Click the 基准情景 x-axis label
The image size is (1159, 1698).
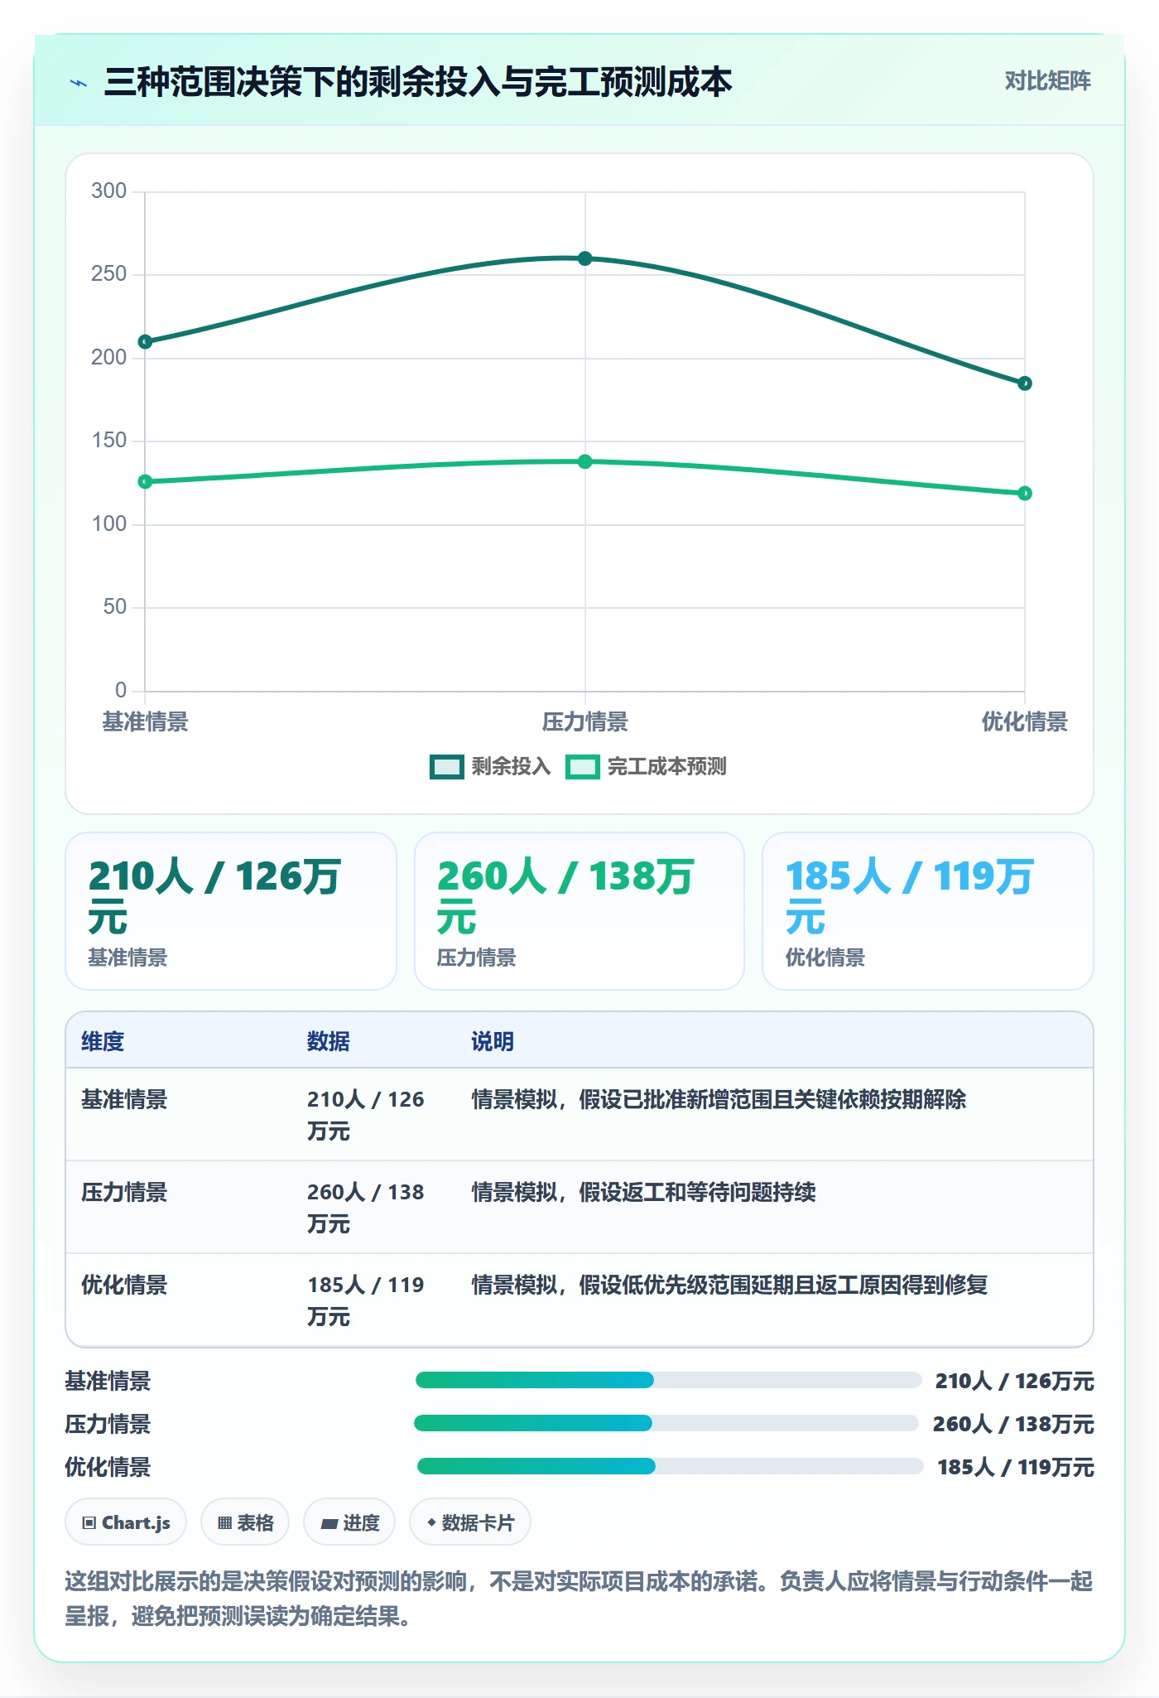click(x=145, y=721)
